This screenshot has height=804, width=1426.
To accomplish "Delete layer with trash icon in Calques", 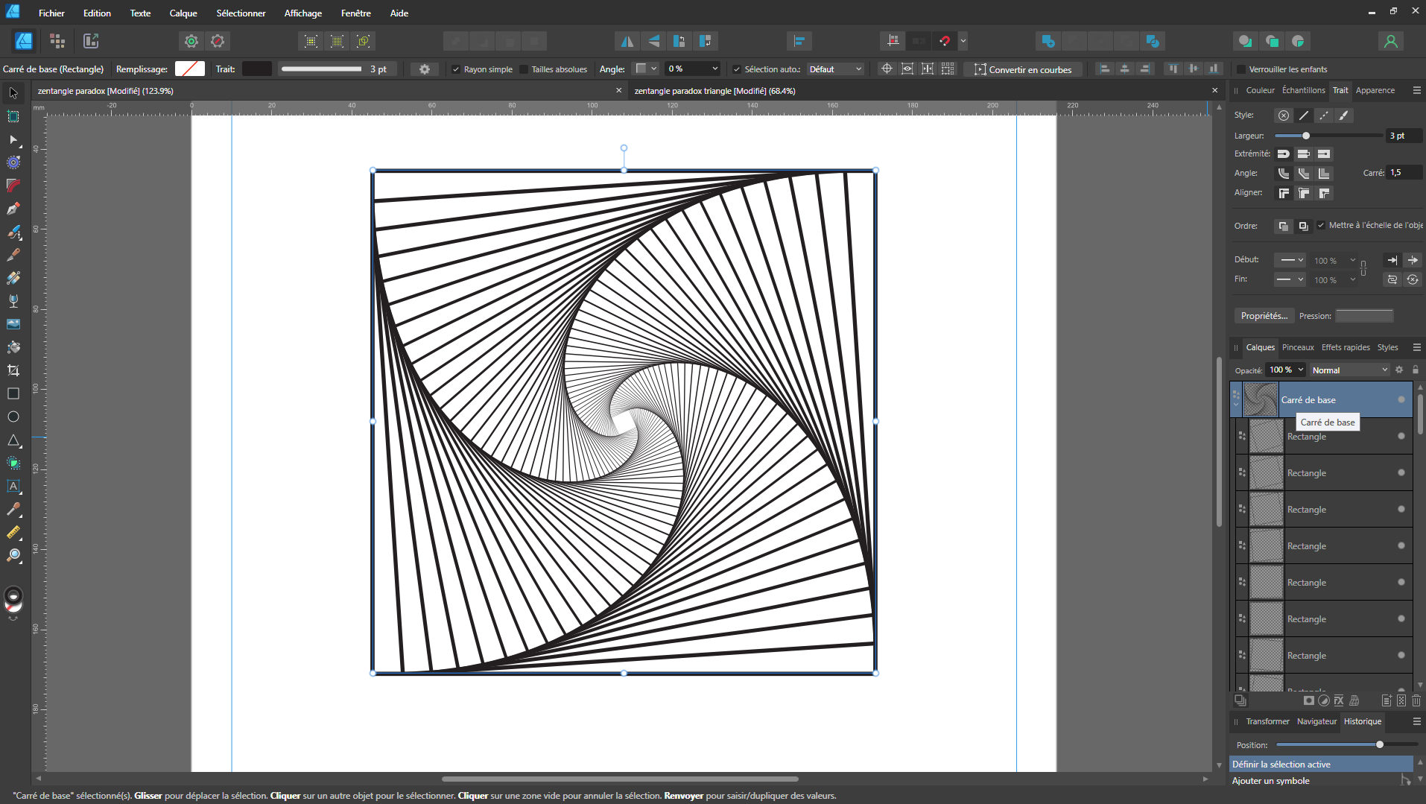I will click(1416, 700).
